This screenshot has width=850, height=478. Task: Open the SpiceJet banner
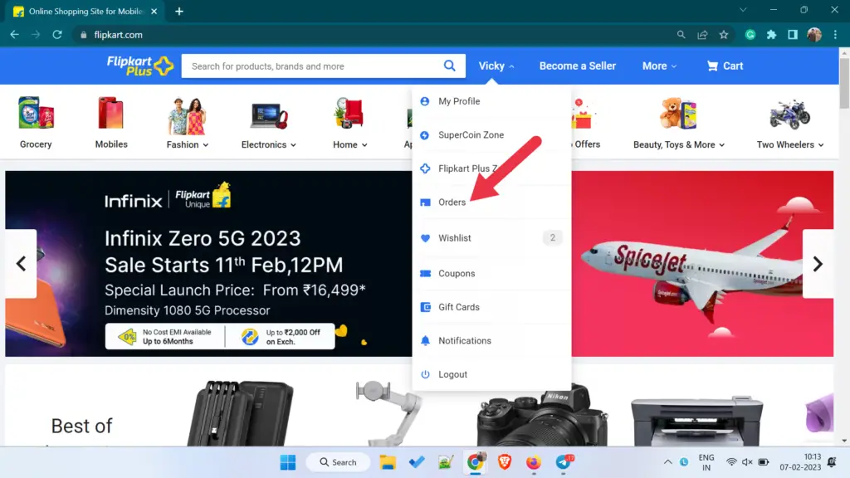tap(702, 264)
